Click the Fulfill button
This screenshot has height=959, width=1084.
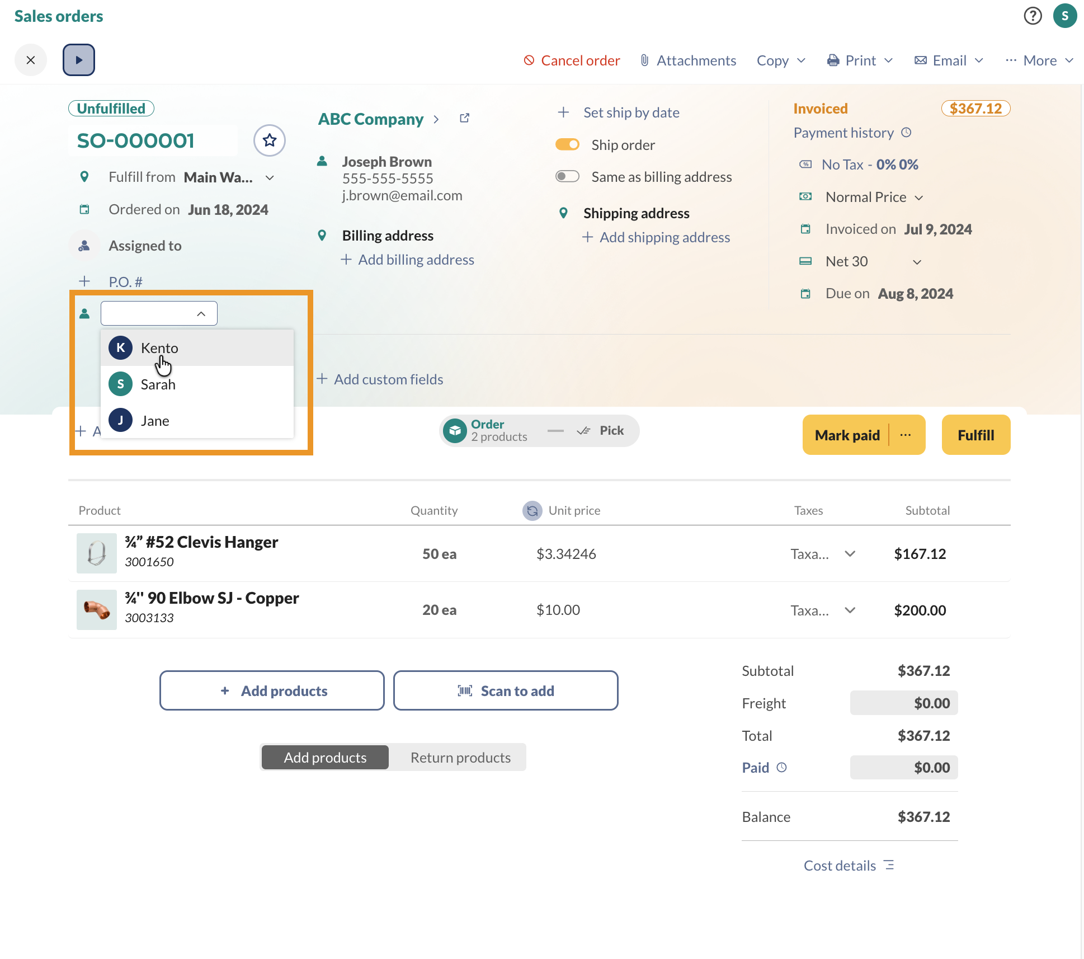coord(975,435)
